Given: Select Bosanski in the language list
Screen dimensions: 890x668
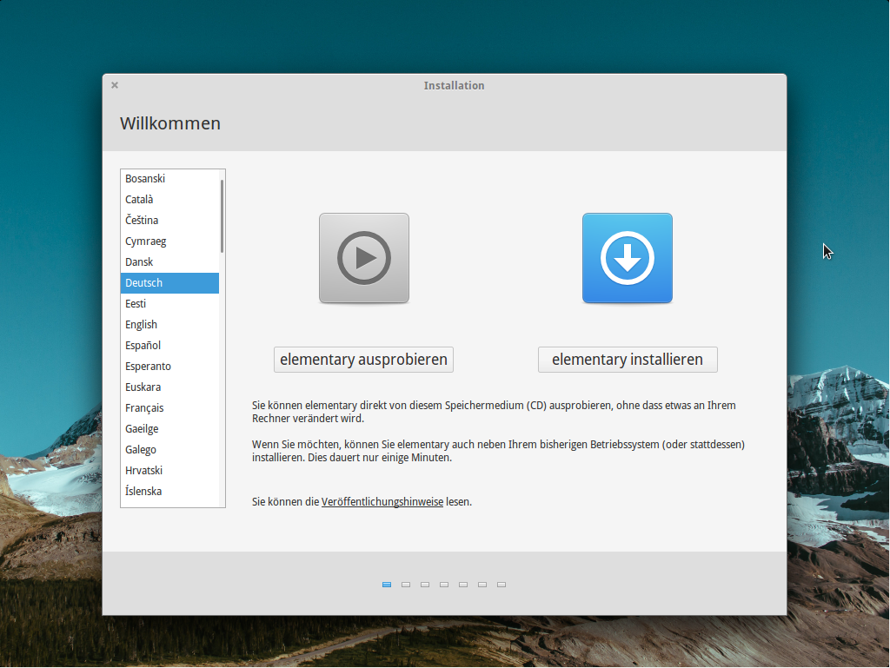Looking at the screenshot, I should [x=145, y=179].
